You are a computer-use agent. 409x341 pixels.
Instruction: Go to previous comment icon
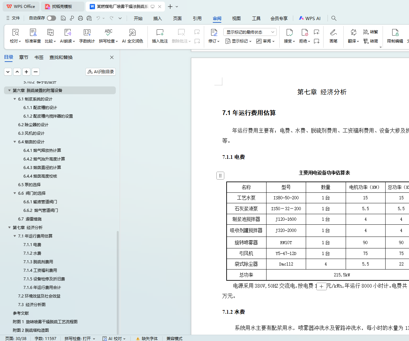point(197,32)
